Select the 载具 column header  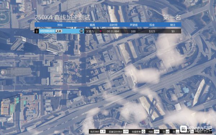tap(92, 25)
